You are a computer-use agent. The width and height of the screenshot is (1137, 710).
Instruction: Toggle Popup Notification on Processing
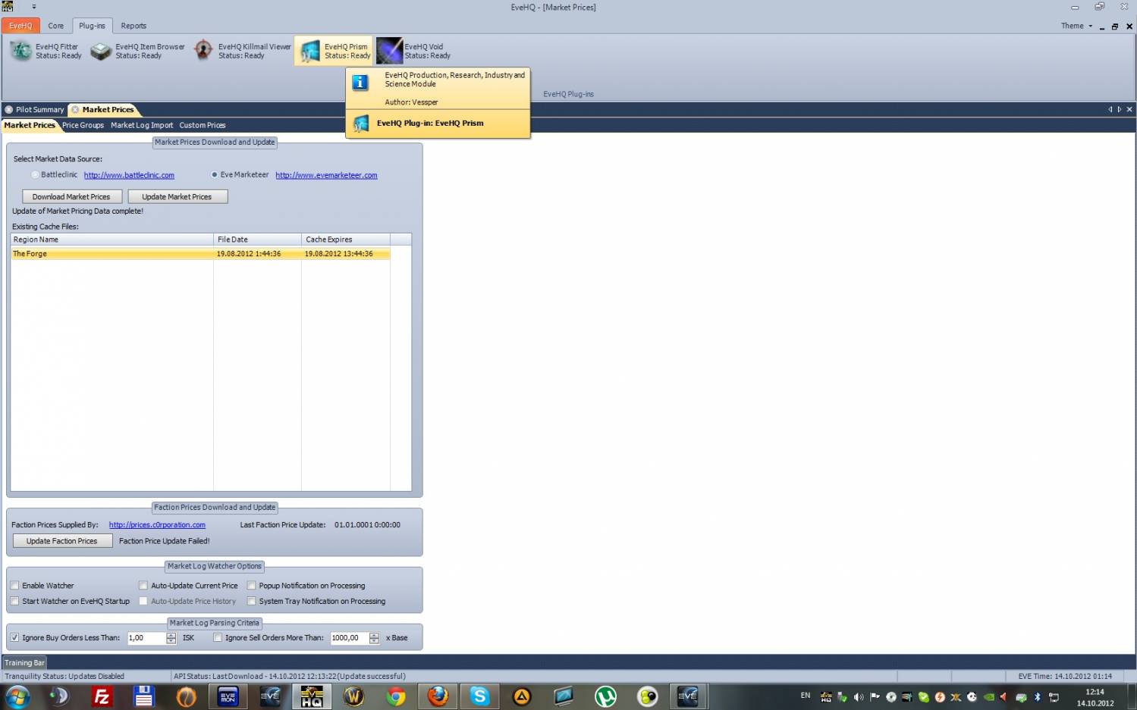pos(251,586)
